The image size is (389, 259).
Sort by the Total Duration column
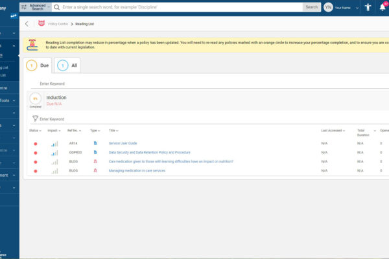click(x=366, y=133)
